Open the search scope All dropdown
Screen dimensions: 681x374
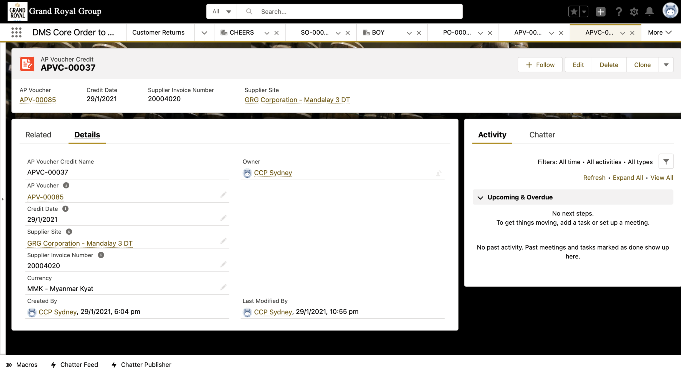point(221,12)
